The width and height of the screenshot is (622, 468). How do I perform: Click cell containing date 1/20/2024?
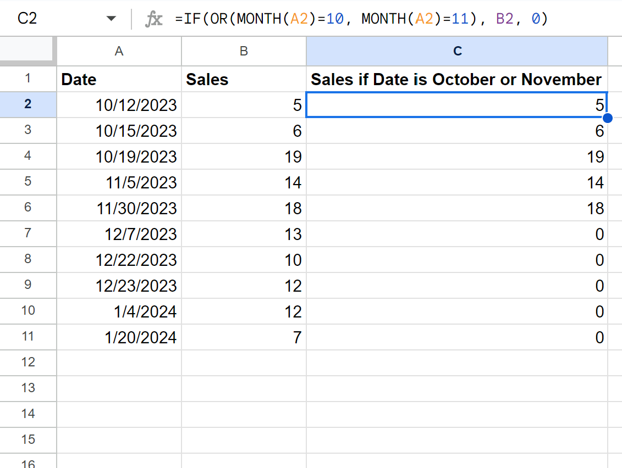coord(119,337)
